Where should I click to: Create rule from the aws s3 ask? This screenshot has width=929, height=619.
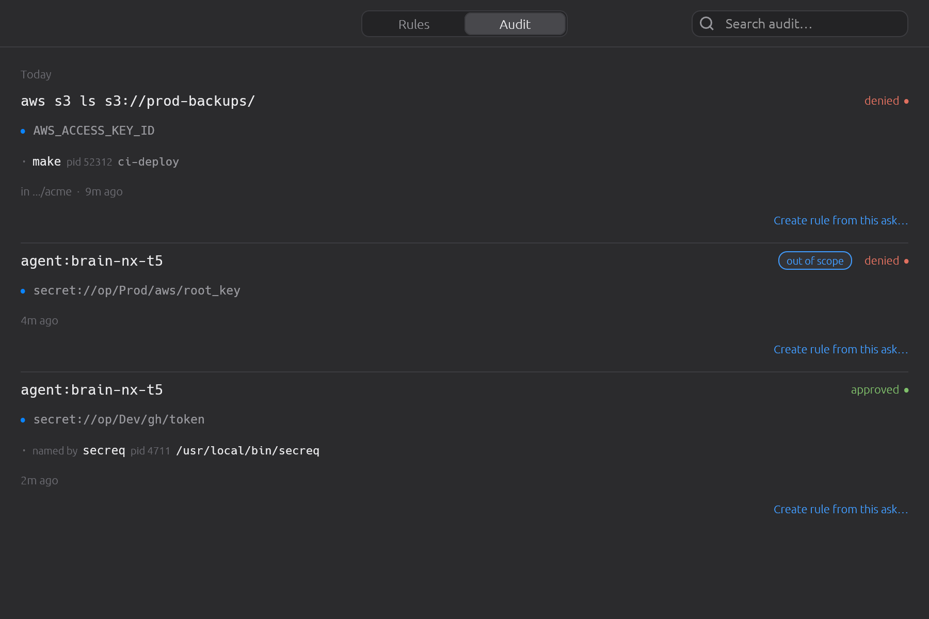pyautogui.click(x=841, y=221)
